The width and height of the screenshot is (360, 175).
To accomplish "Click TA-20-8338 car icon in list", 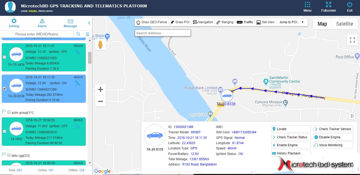I will 16,86.
